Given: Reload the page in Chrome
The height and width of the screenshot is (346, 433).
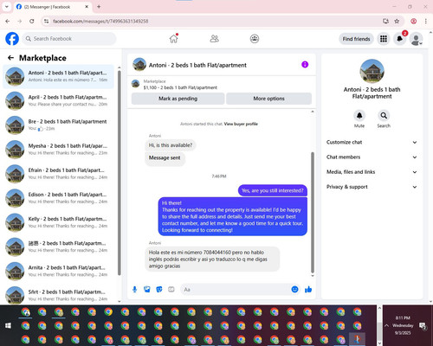Looking at the screenshot, I should (32, 21).
